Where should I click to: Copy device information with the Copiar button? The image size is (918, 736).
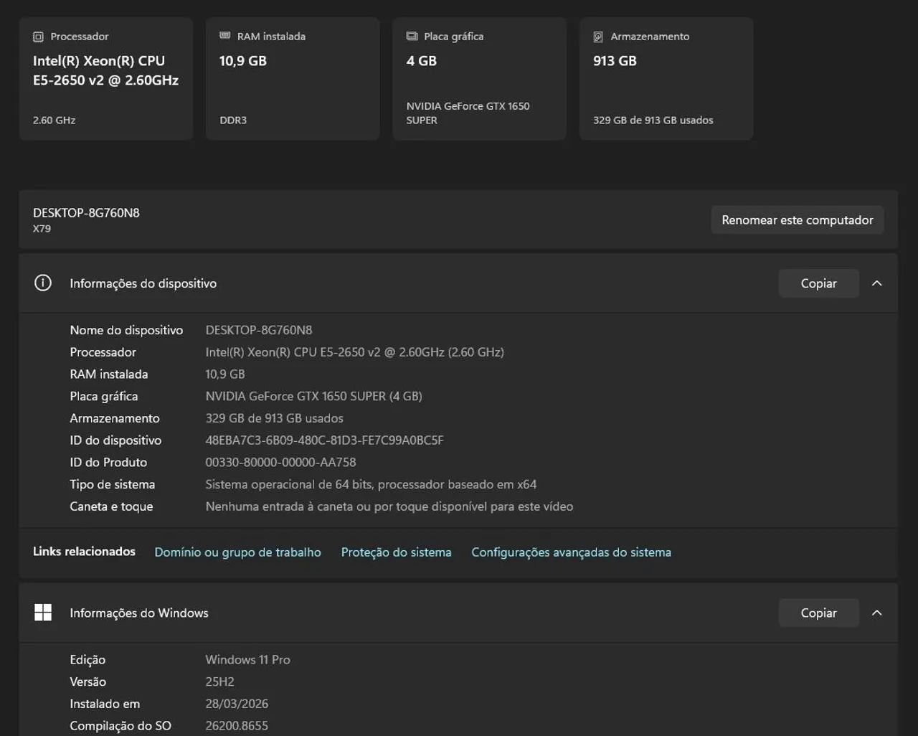click(x=818, y=283)
